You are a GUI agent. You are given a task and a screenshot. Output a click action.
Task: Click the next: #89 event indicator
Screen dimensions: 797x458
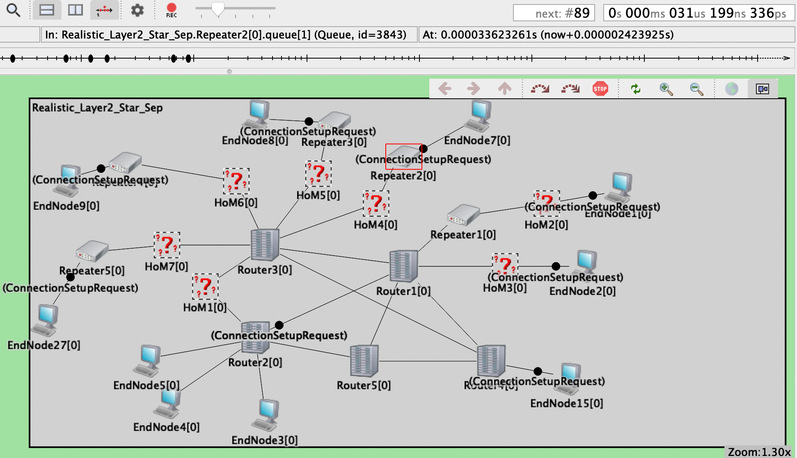click(554, 13)
